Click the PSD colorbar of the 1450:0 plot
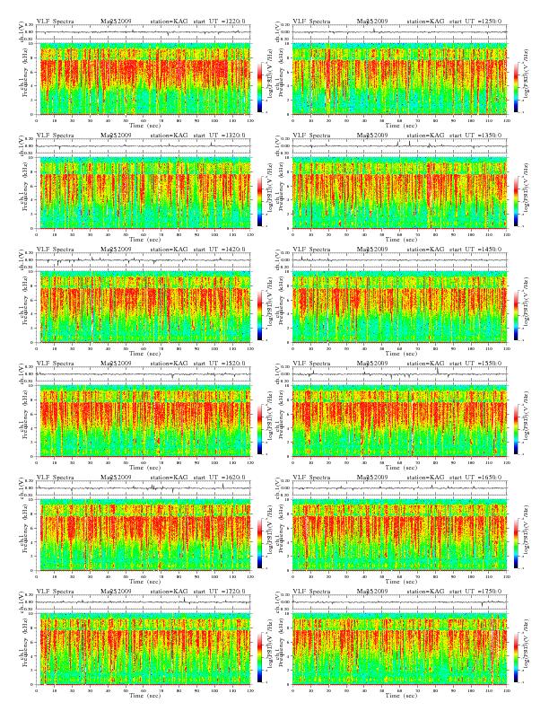Screen dimensions: 549x711 coord(517,315)
